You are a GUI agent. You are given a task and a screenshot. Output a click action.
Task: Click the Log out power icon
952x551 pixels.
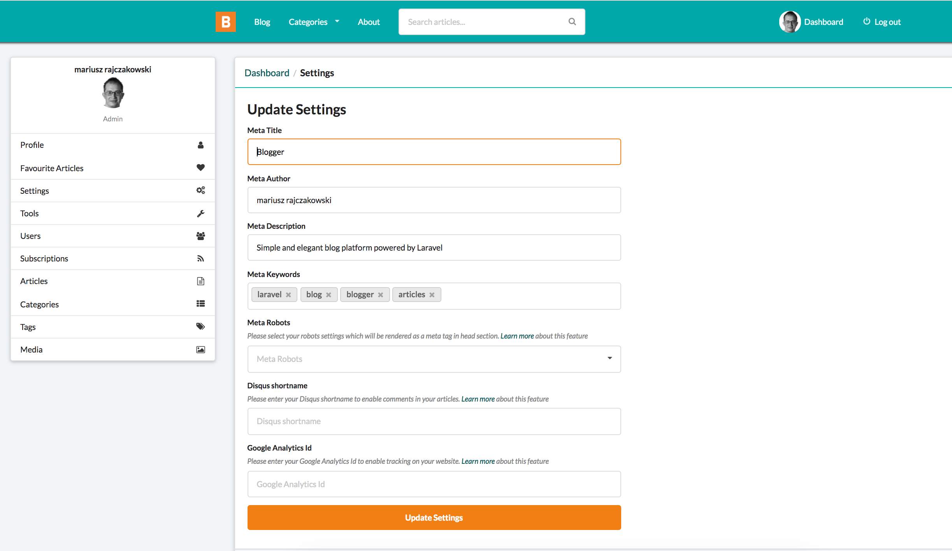click(x=866, y=21)
